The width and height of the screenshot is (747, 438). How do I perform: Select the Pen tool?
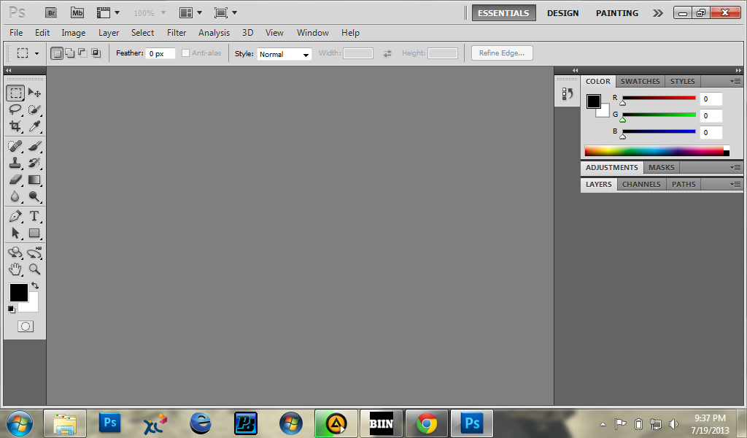[15, 216]
